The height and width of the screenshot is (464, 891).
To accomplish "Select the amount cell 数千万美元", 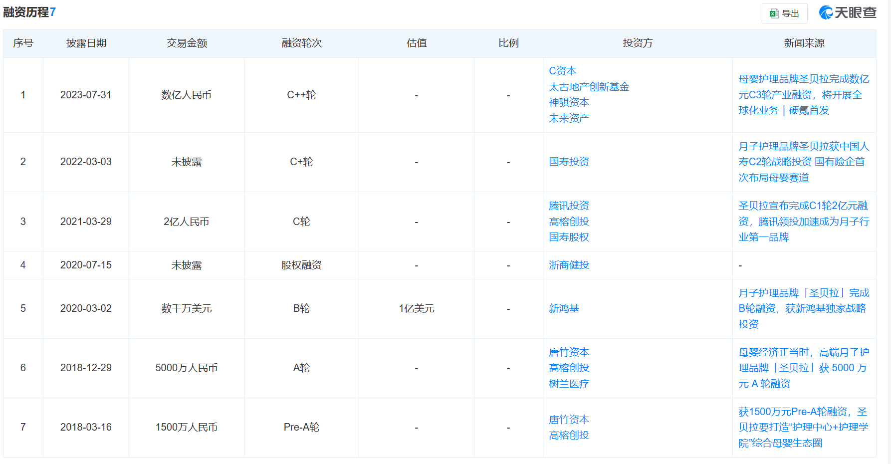I will (187, 308).
